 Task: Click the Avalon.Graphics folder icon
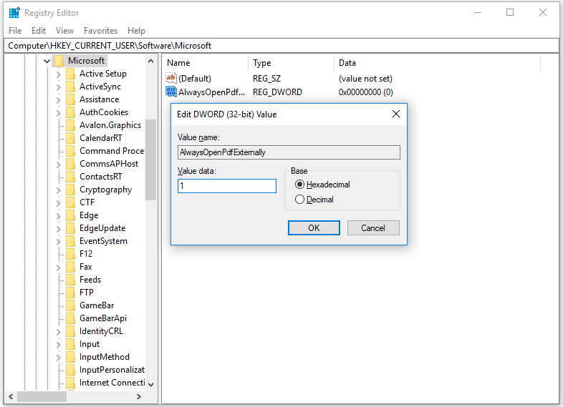tap(70, 125)
